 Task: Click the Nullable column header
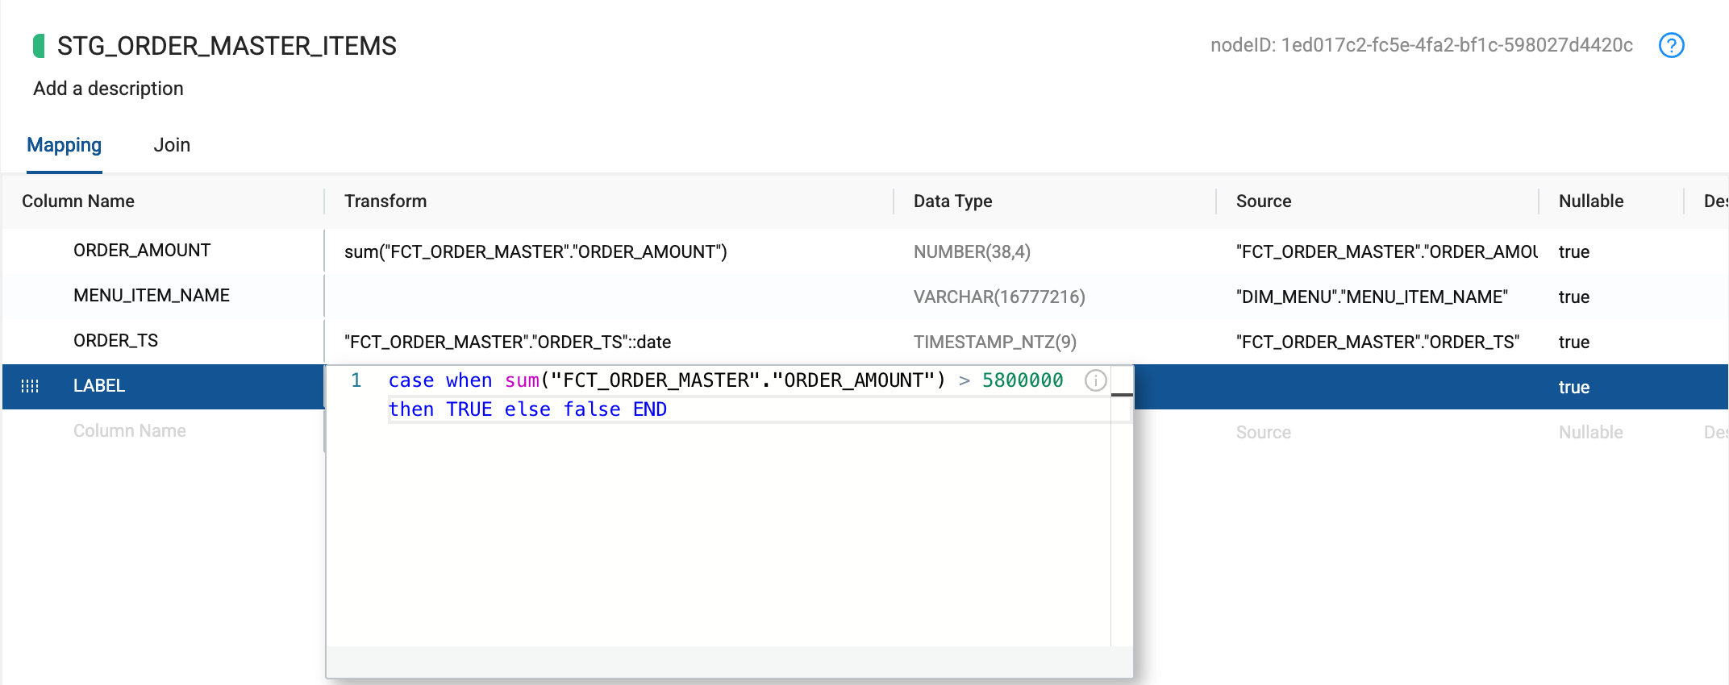(1591, 201)
